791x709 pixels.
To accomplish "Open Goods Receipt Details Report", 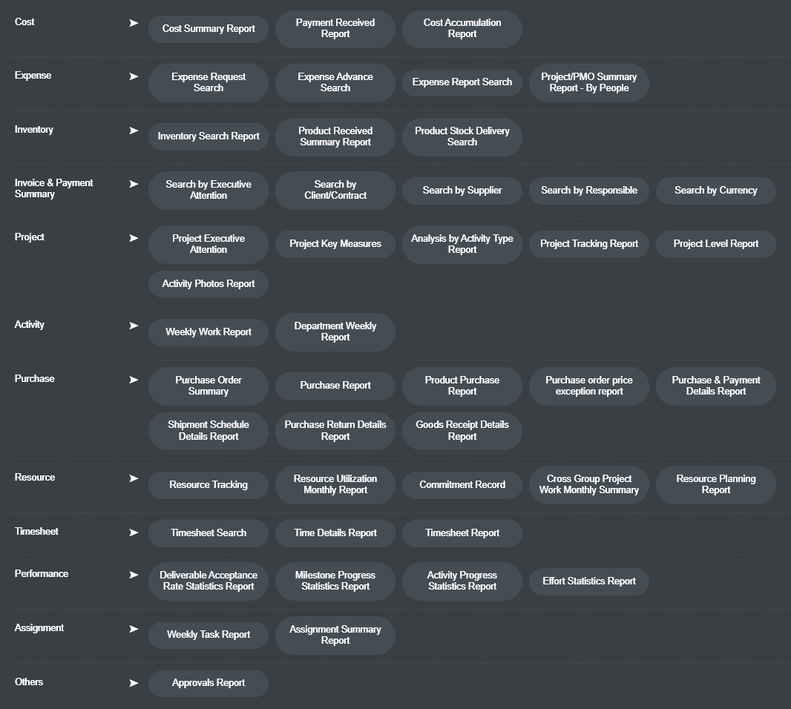I will click(462, 431).
